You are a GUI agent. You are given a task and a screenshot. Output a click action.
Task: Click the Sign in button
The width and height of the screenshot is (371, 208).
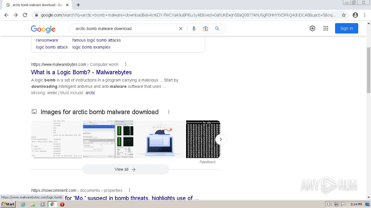click(347, 28)
